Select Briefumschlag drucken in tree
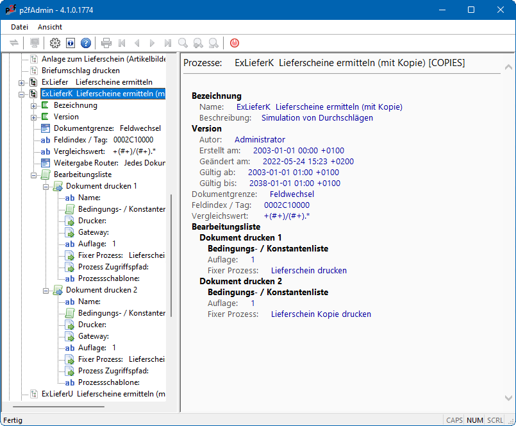Screen dimensions: 516x426 (x=81, y=71)
